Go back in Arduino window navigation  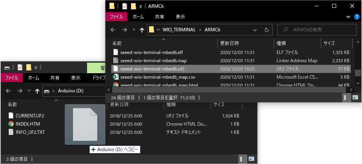(x=8, y=91)
